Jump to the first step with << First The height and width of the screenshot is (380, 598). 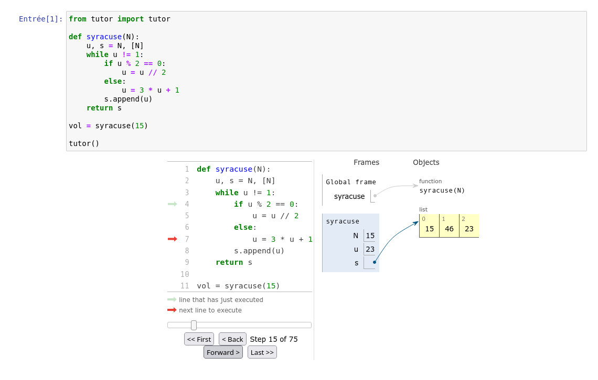pyautogui.click(x=199, y=339)
